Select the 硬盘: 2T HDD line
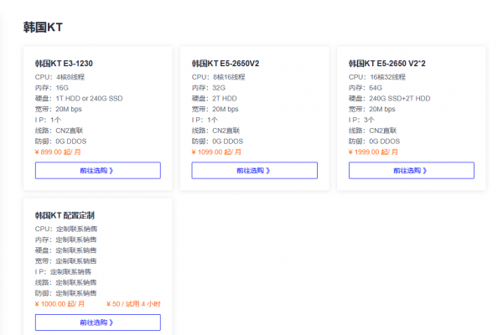The width and height of the screenshot is (503, 335). (x=215, y=99)
